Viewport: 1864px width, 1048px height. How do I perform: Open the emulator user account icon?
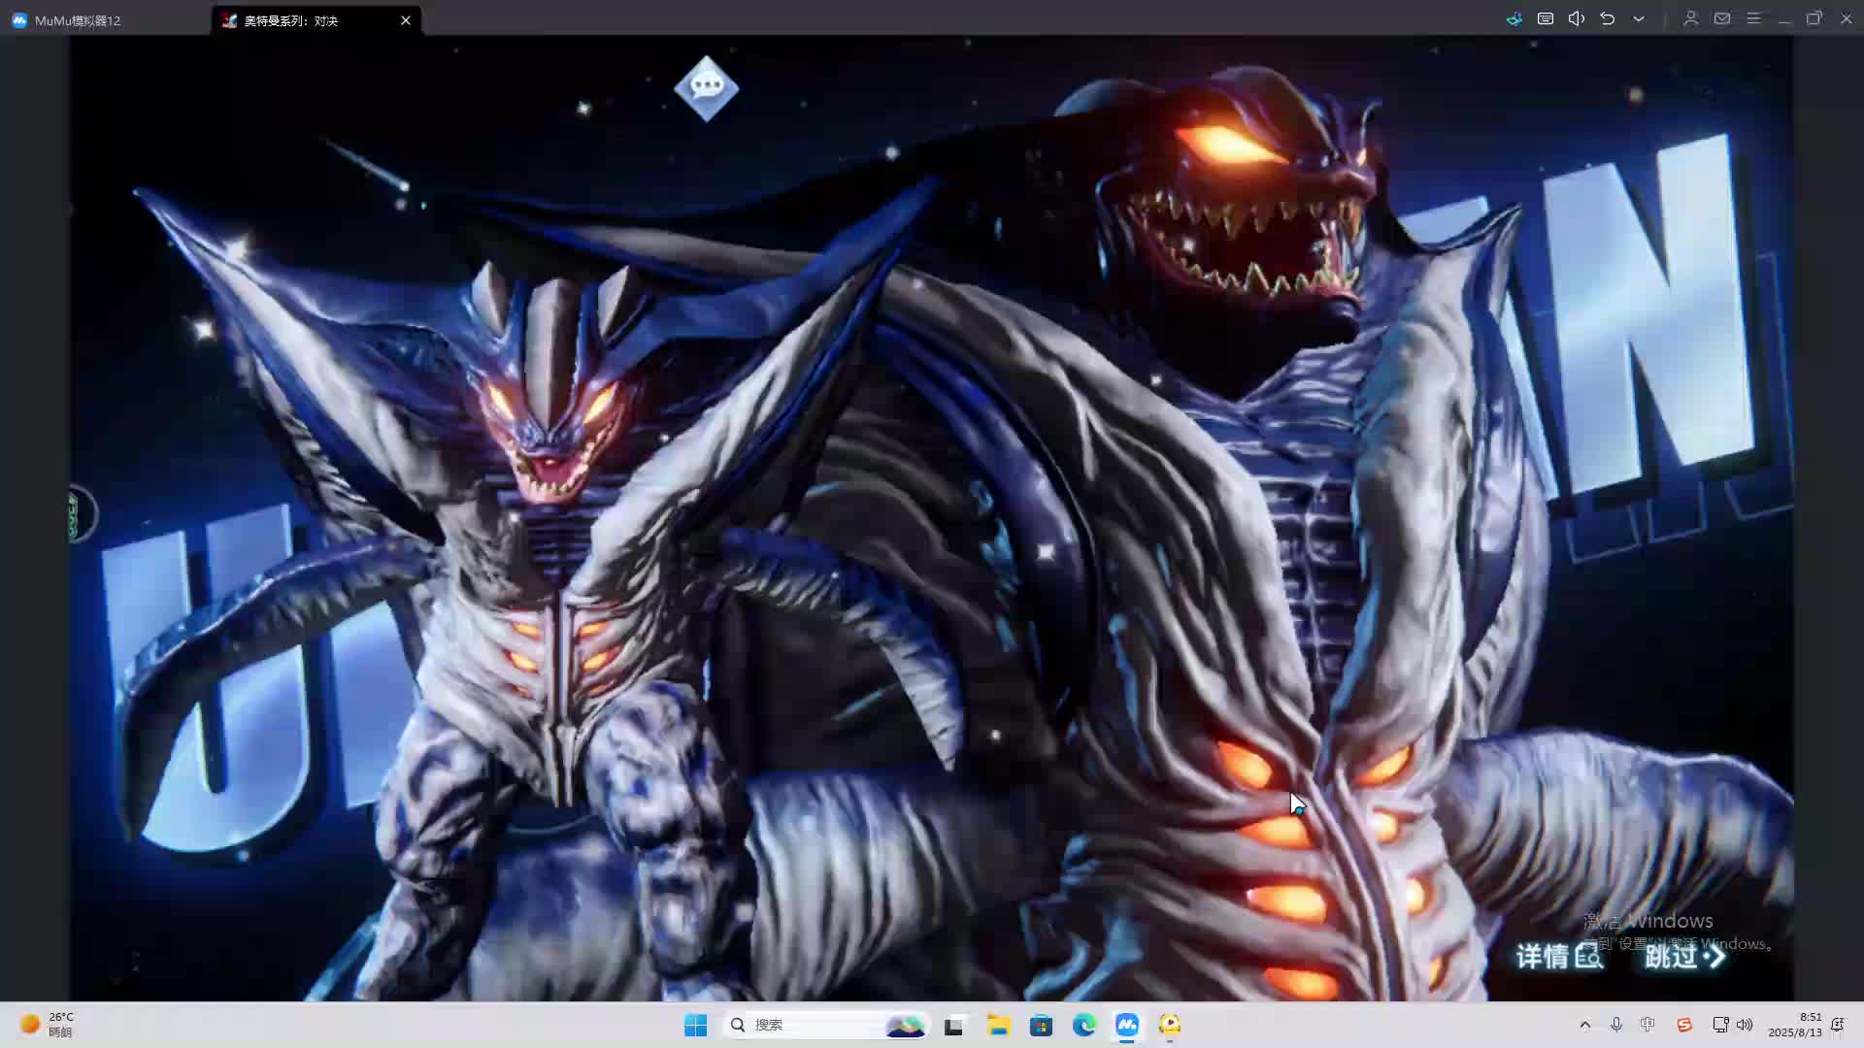coord(1690,18)
